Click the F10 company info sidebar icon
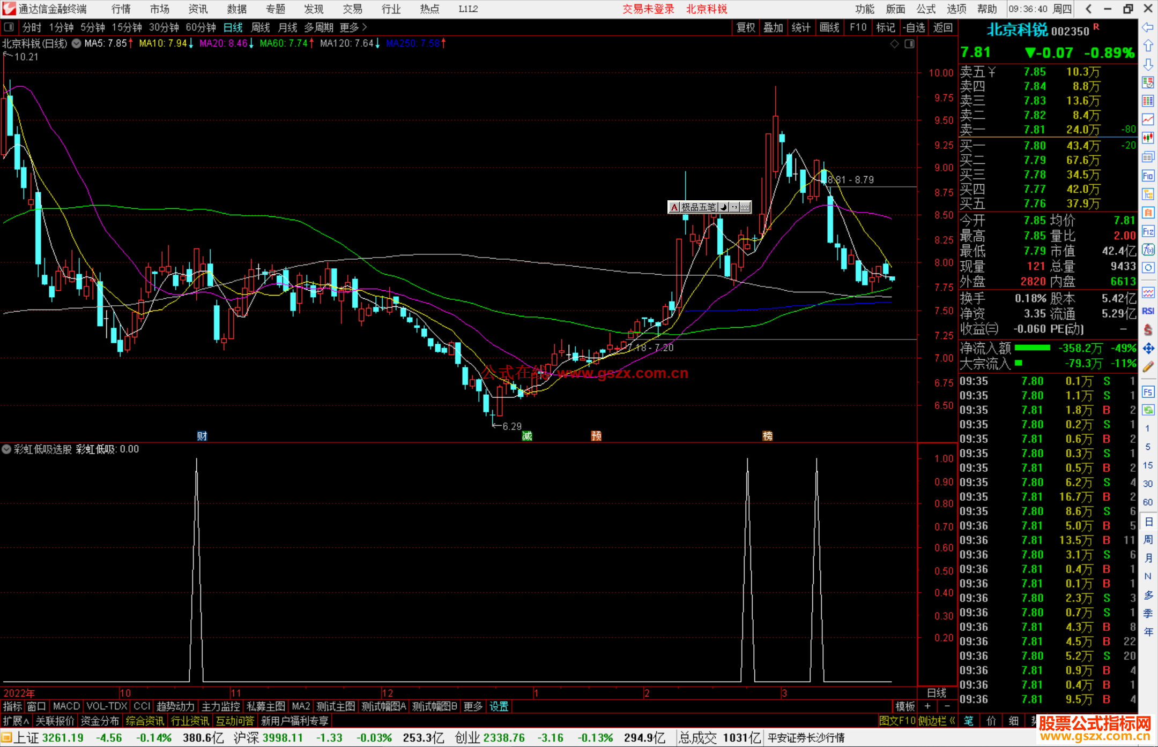Viewport: 1158px width, 747px height. coord(1148,176)
